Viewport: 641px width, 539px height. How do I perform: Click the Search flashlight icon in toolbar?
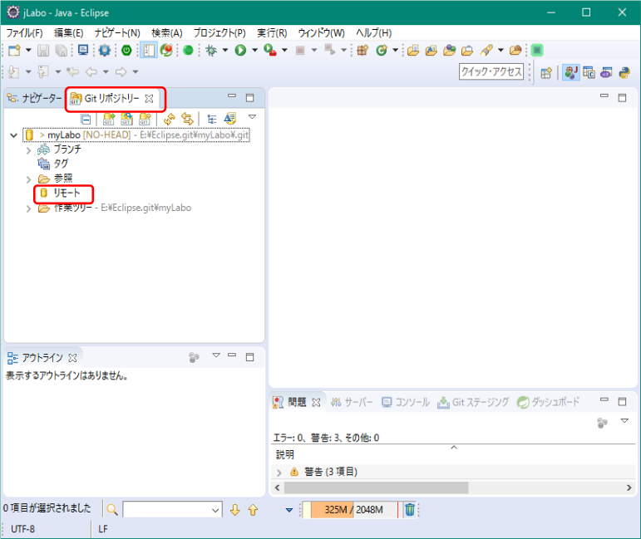coord(486,50)
